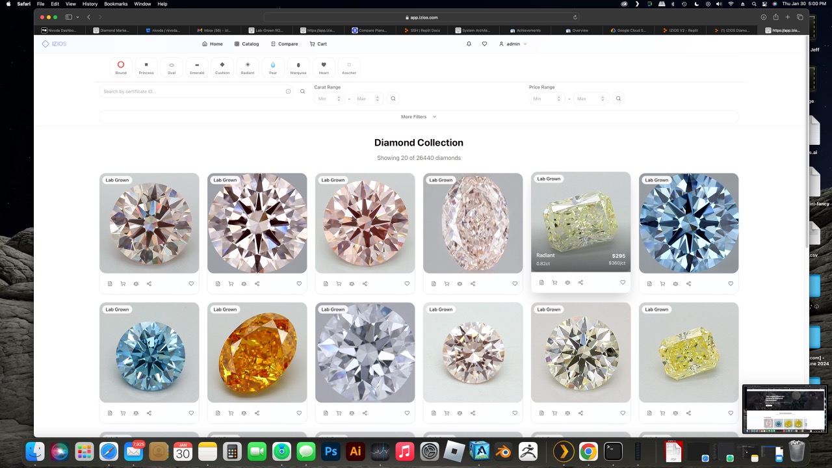Share the Radiant $295 diamond
Viewport: 832px width, 468px height.
[x=580, y=282]
